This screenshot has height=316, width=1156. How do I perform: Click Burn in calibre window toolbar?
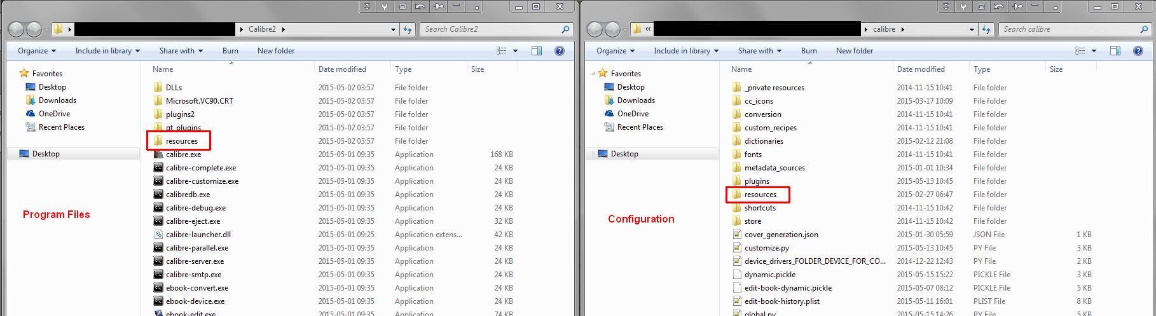click(x=809, y=51)
